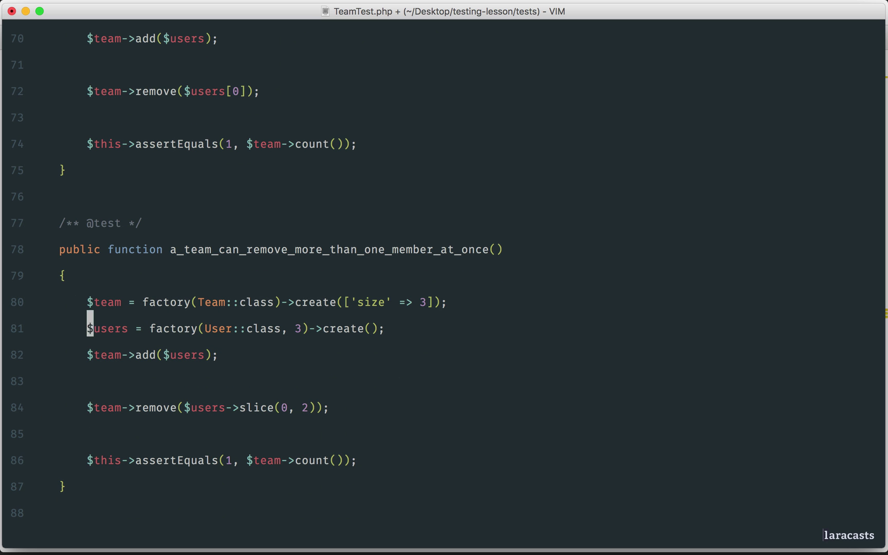
Task: Click the window title TeamTest.php
Action: [x=363, y=11]
